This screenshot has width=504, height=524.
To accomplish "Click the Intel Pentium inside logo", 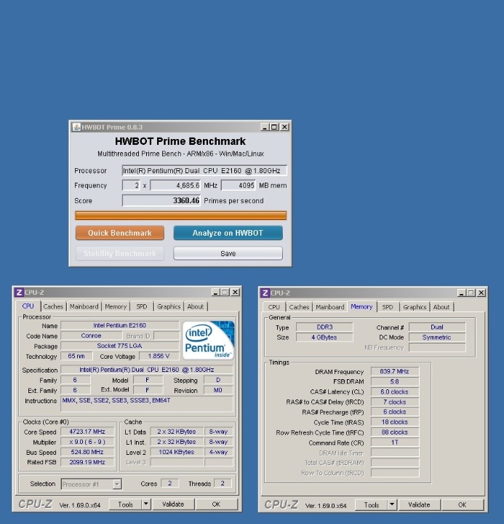I will 208,340.
